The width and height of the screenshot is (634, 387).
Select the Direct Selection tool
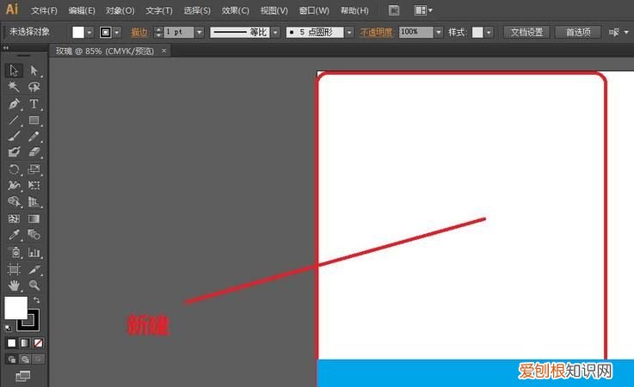coord(34,71)
